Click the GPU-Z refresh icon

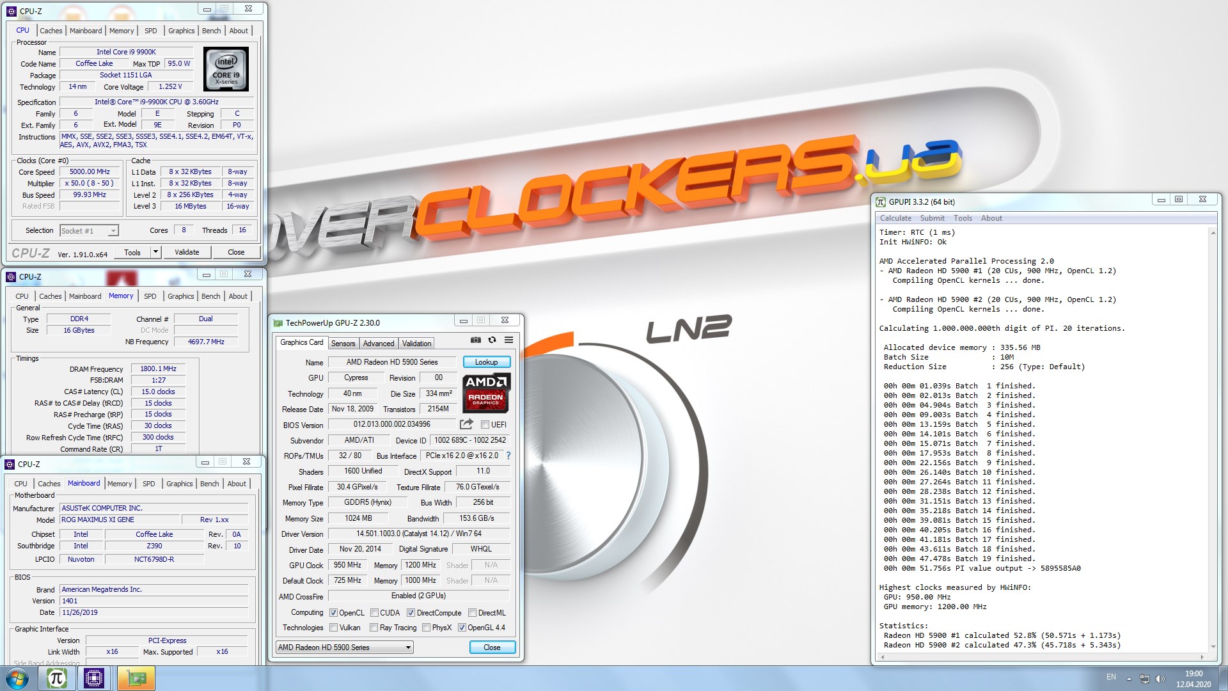492,340
